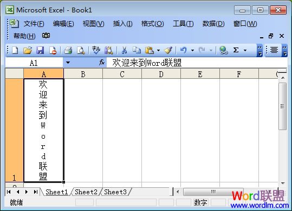Screen dimensions: 292x211
Task: Center text with the alignment icon
Action: [x=274, y=50]
